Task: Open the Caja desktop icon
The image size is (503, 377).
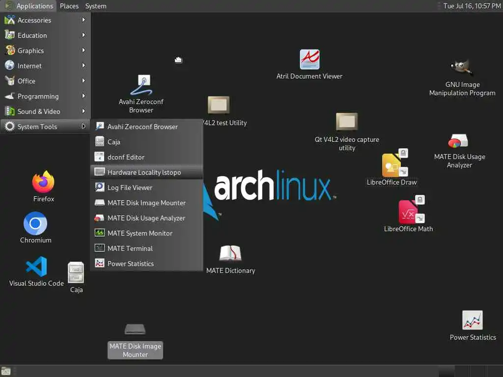Action: (x=76, y=272)
